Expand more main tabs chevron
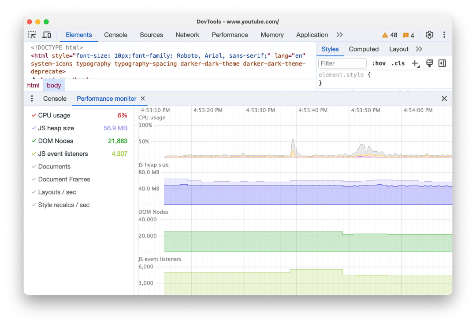Screen dimensions: 476x326 (339, 35)
